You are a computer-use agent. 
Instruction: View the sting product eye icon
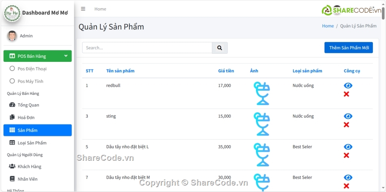pos(348,116)
